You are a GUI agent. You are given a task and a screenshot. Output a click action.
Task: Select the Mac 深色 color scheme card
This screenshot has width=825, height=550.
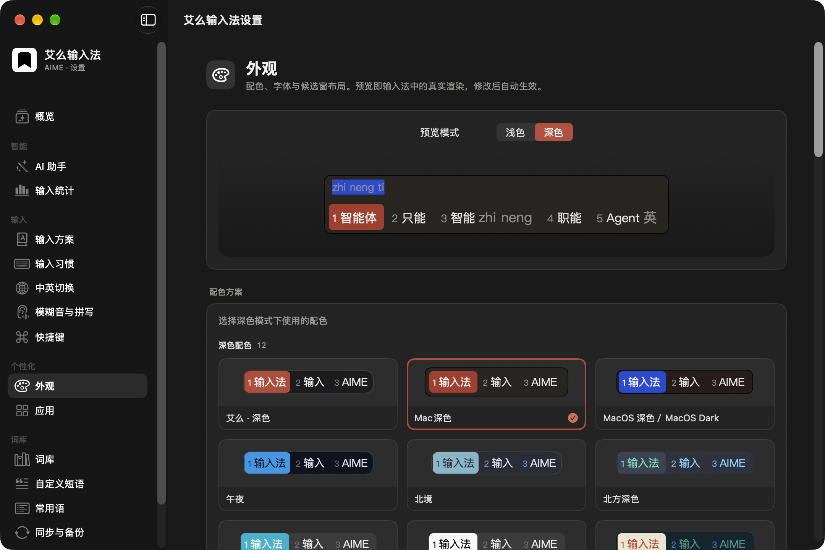(x=496, y=394)
